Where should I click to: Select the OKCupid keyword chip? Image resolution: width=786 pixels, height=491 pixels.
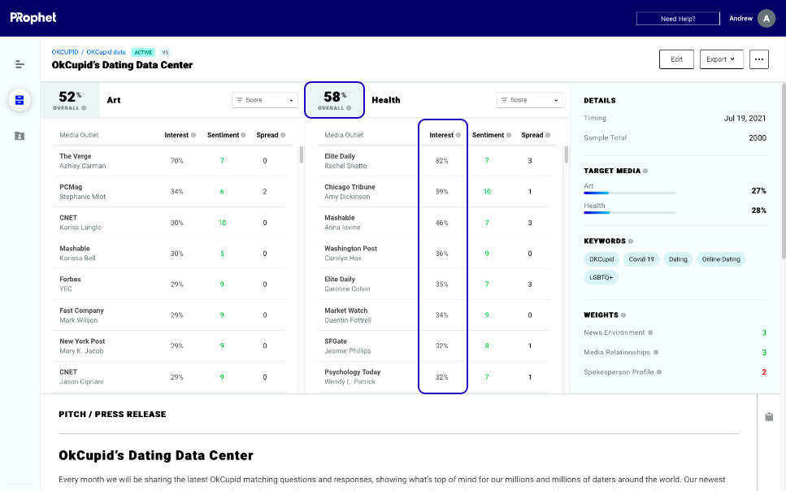(x=601, y=259)
